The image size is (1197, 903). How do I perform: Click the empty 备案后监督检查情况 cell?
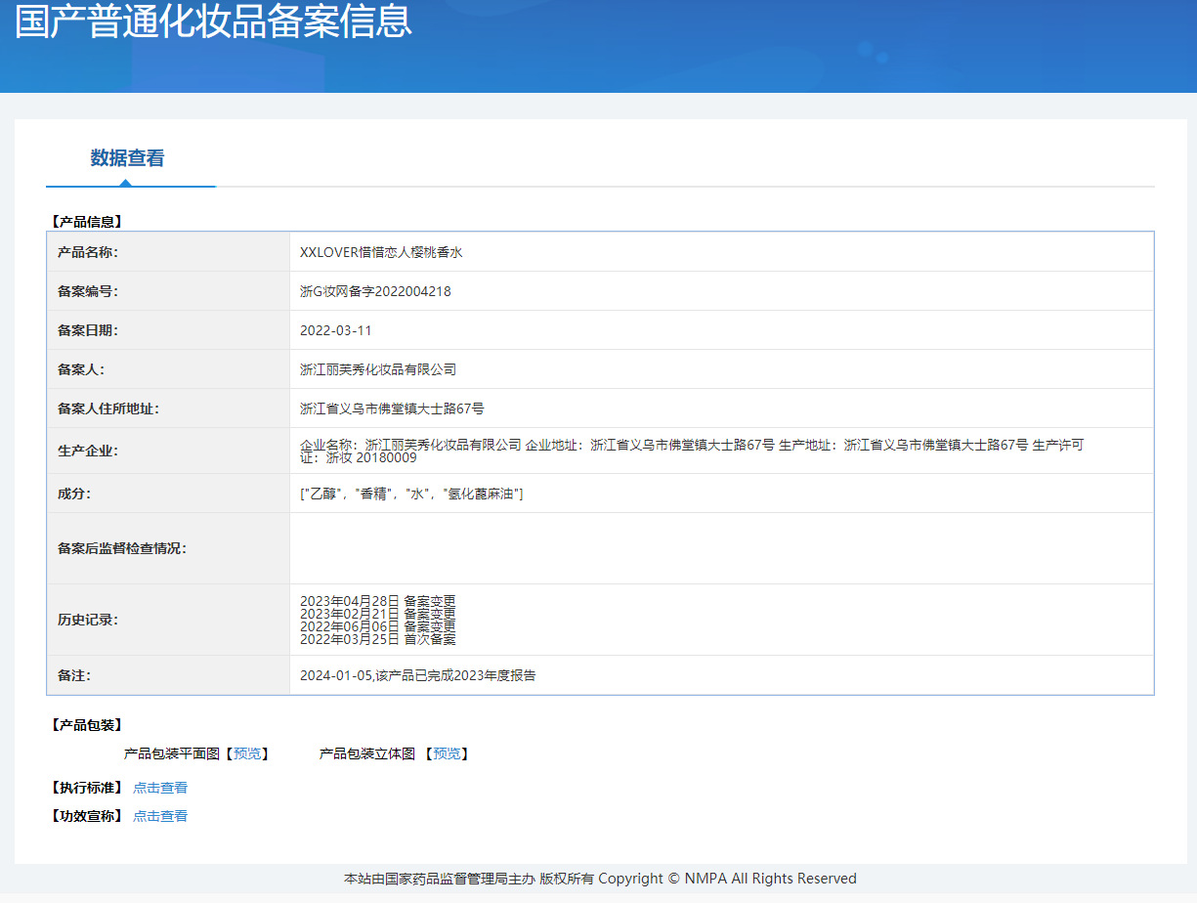(x=721, y=548)
